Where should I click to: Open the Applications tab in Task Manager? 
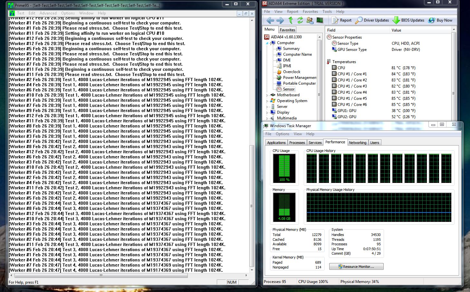click(x=276, y=143)
